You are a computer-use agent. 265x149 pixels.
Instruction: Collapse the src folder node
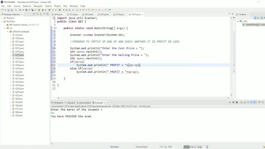click(x=5, y=28)
